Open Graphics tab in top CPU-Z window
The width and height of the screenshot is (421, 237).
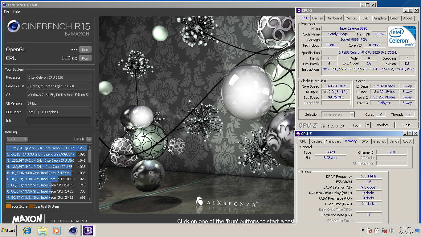tap(380, 18)
